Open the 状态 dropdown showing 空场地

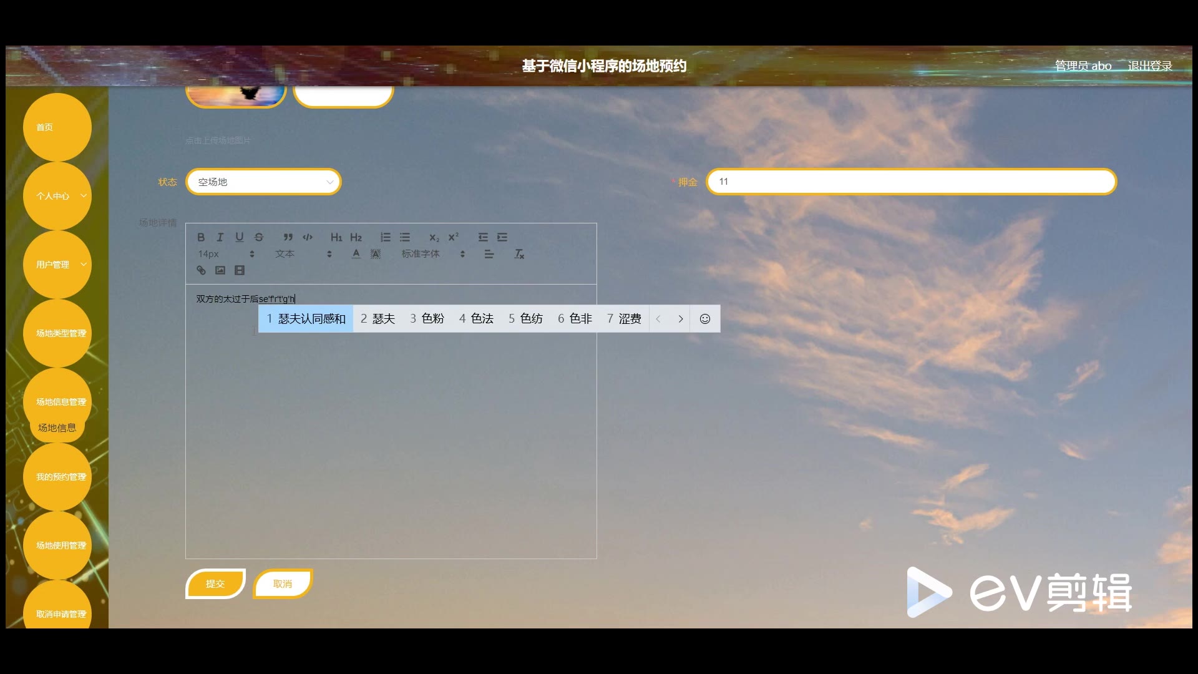[263, 182]
